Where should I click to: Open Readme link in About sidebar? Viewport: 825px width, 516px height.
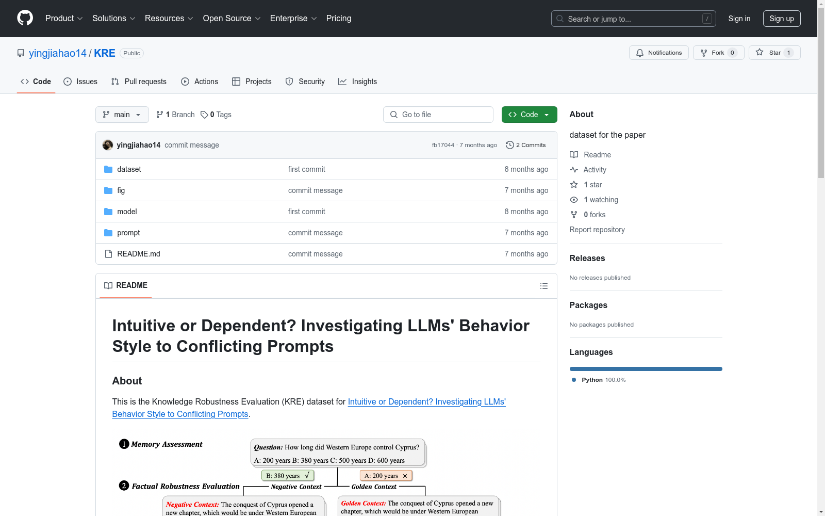click(x=590, y=155)
